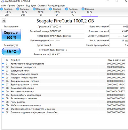The width and height of the screenshot is (128, 130).
Task: Click the Прошивка field STVSC018
Action: [x=67, y=27]
